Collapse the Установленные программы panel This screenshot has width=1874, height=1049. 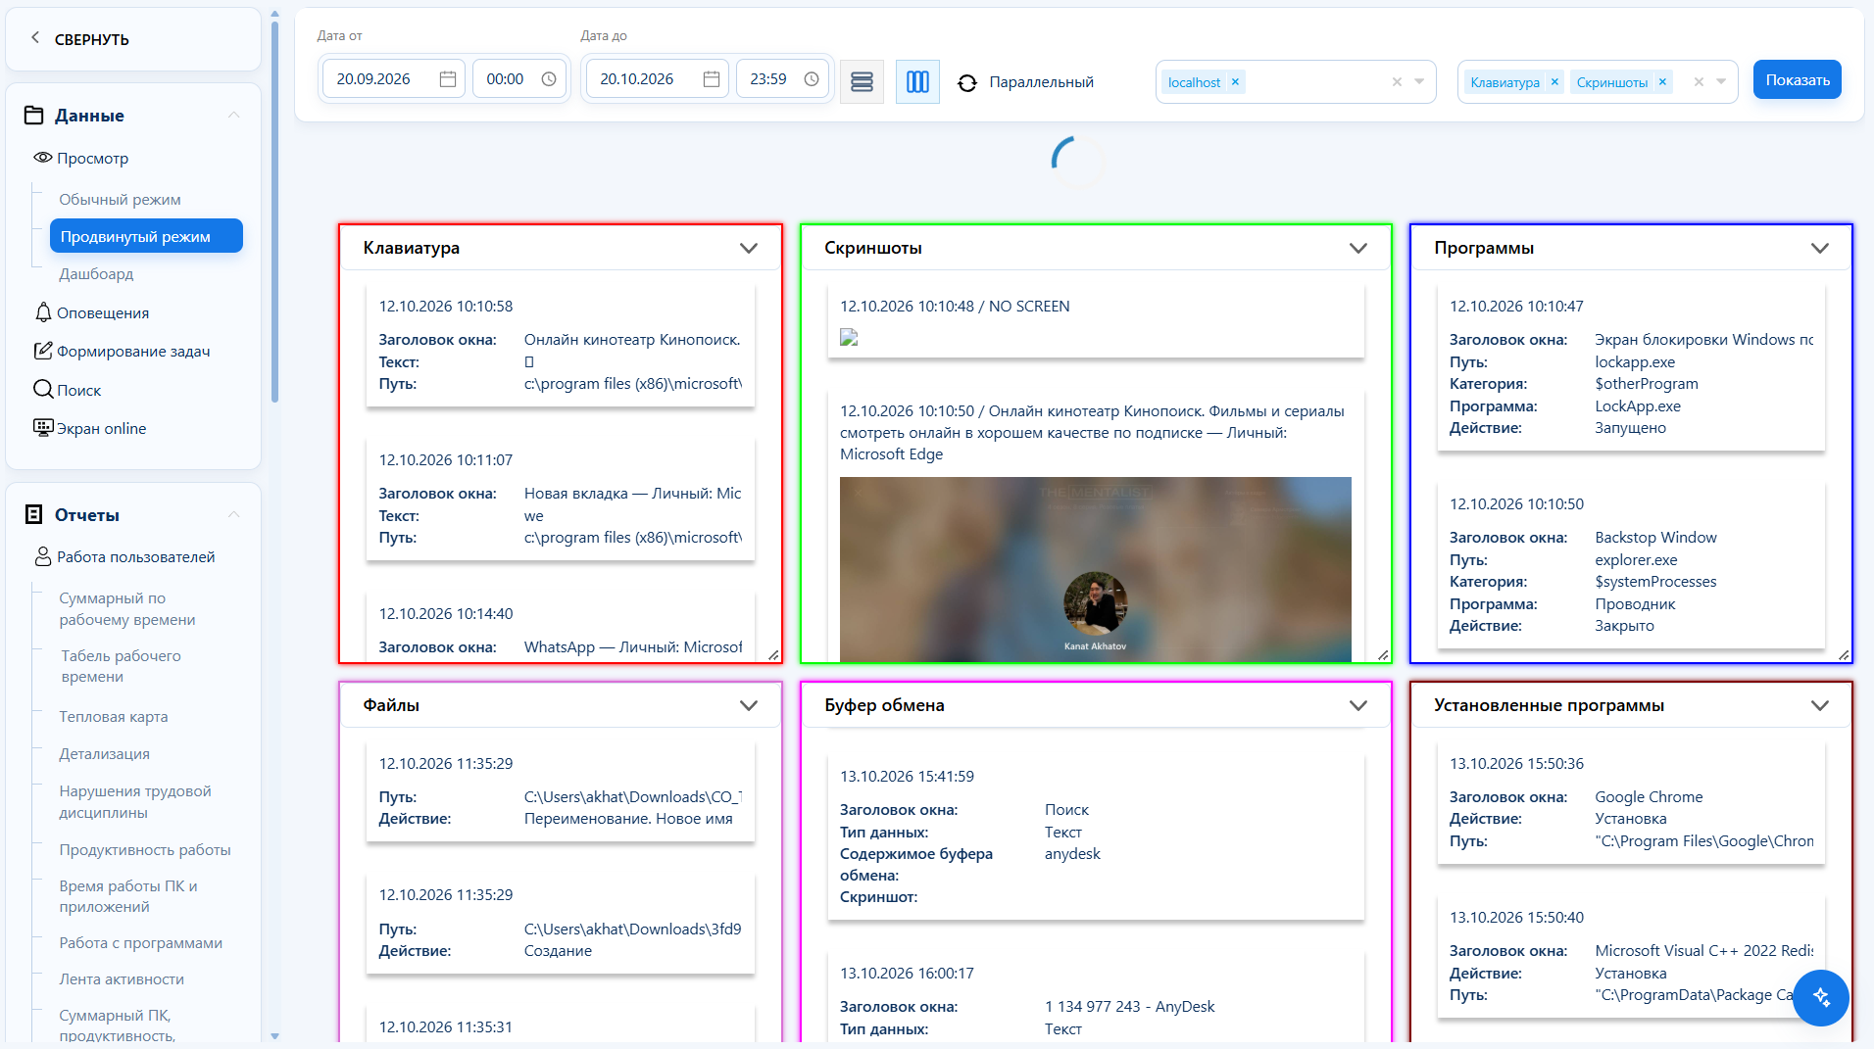tap(1820, 706)
